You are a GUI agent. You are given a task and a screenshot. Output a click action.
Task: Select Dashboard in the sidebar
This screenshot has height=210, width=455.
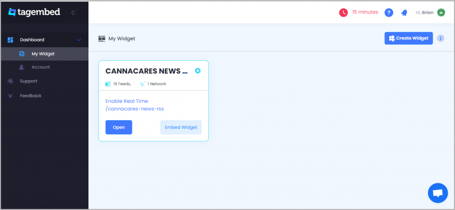[x=32, y=40]
